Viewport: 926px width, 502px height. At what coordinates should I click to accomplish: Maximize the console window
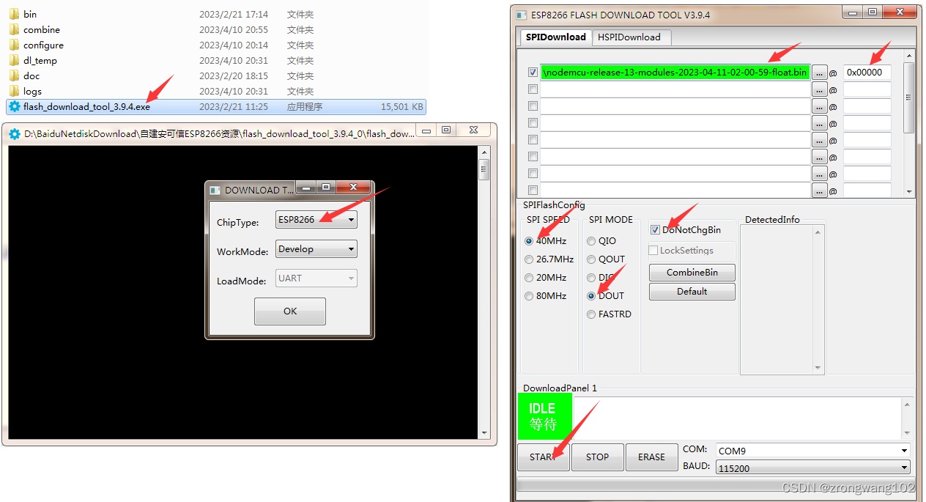[x=446, y=130]
